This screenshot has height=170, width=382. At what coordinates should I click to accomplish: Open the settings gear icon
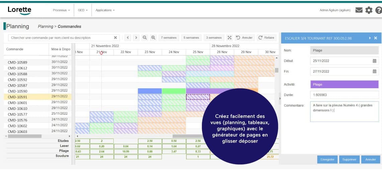coord(369,10)
